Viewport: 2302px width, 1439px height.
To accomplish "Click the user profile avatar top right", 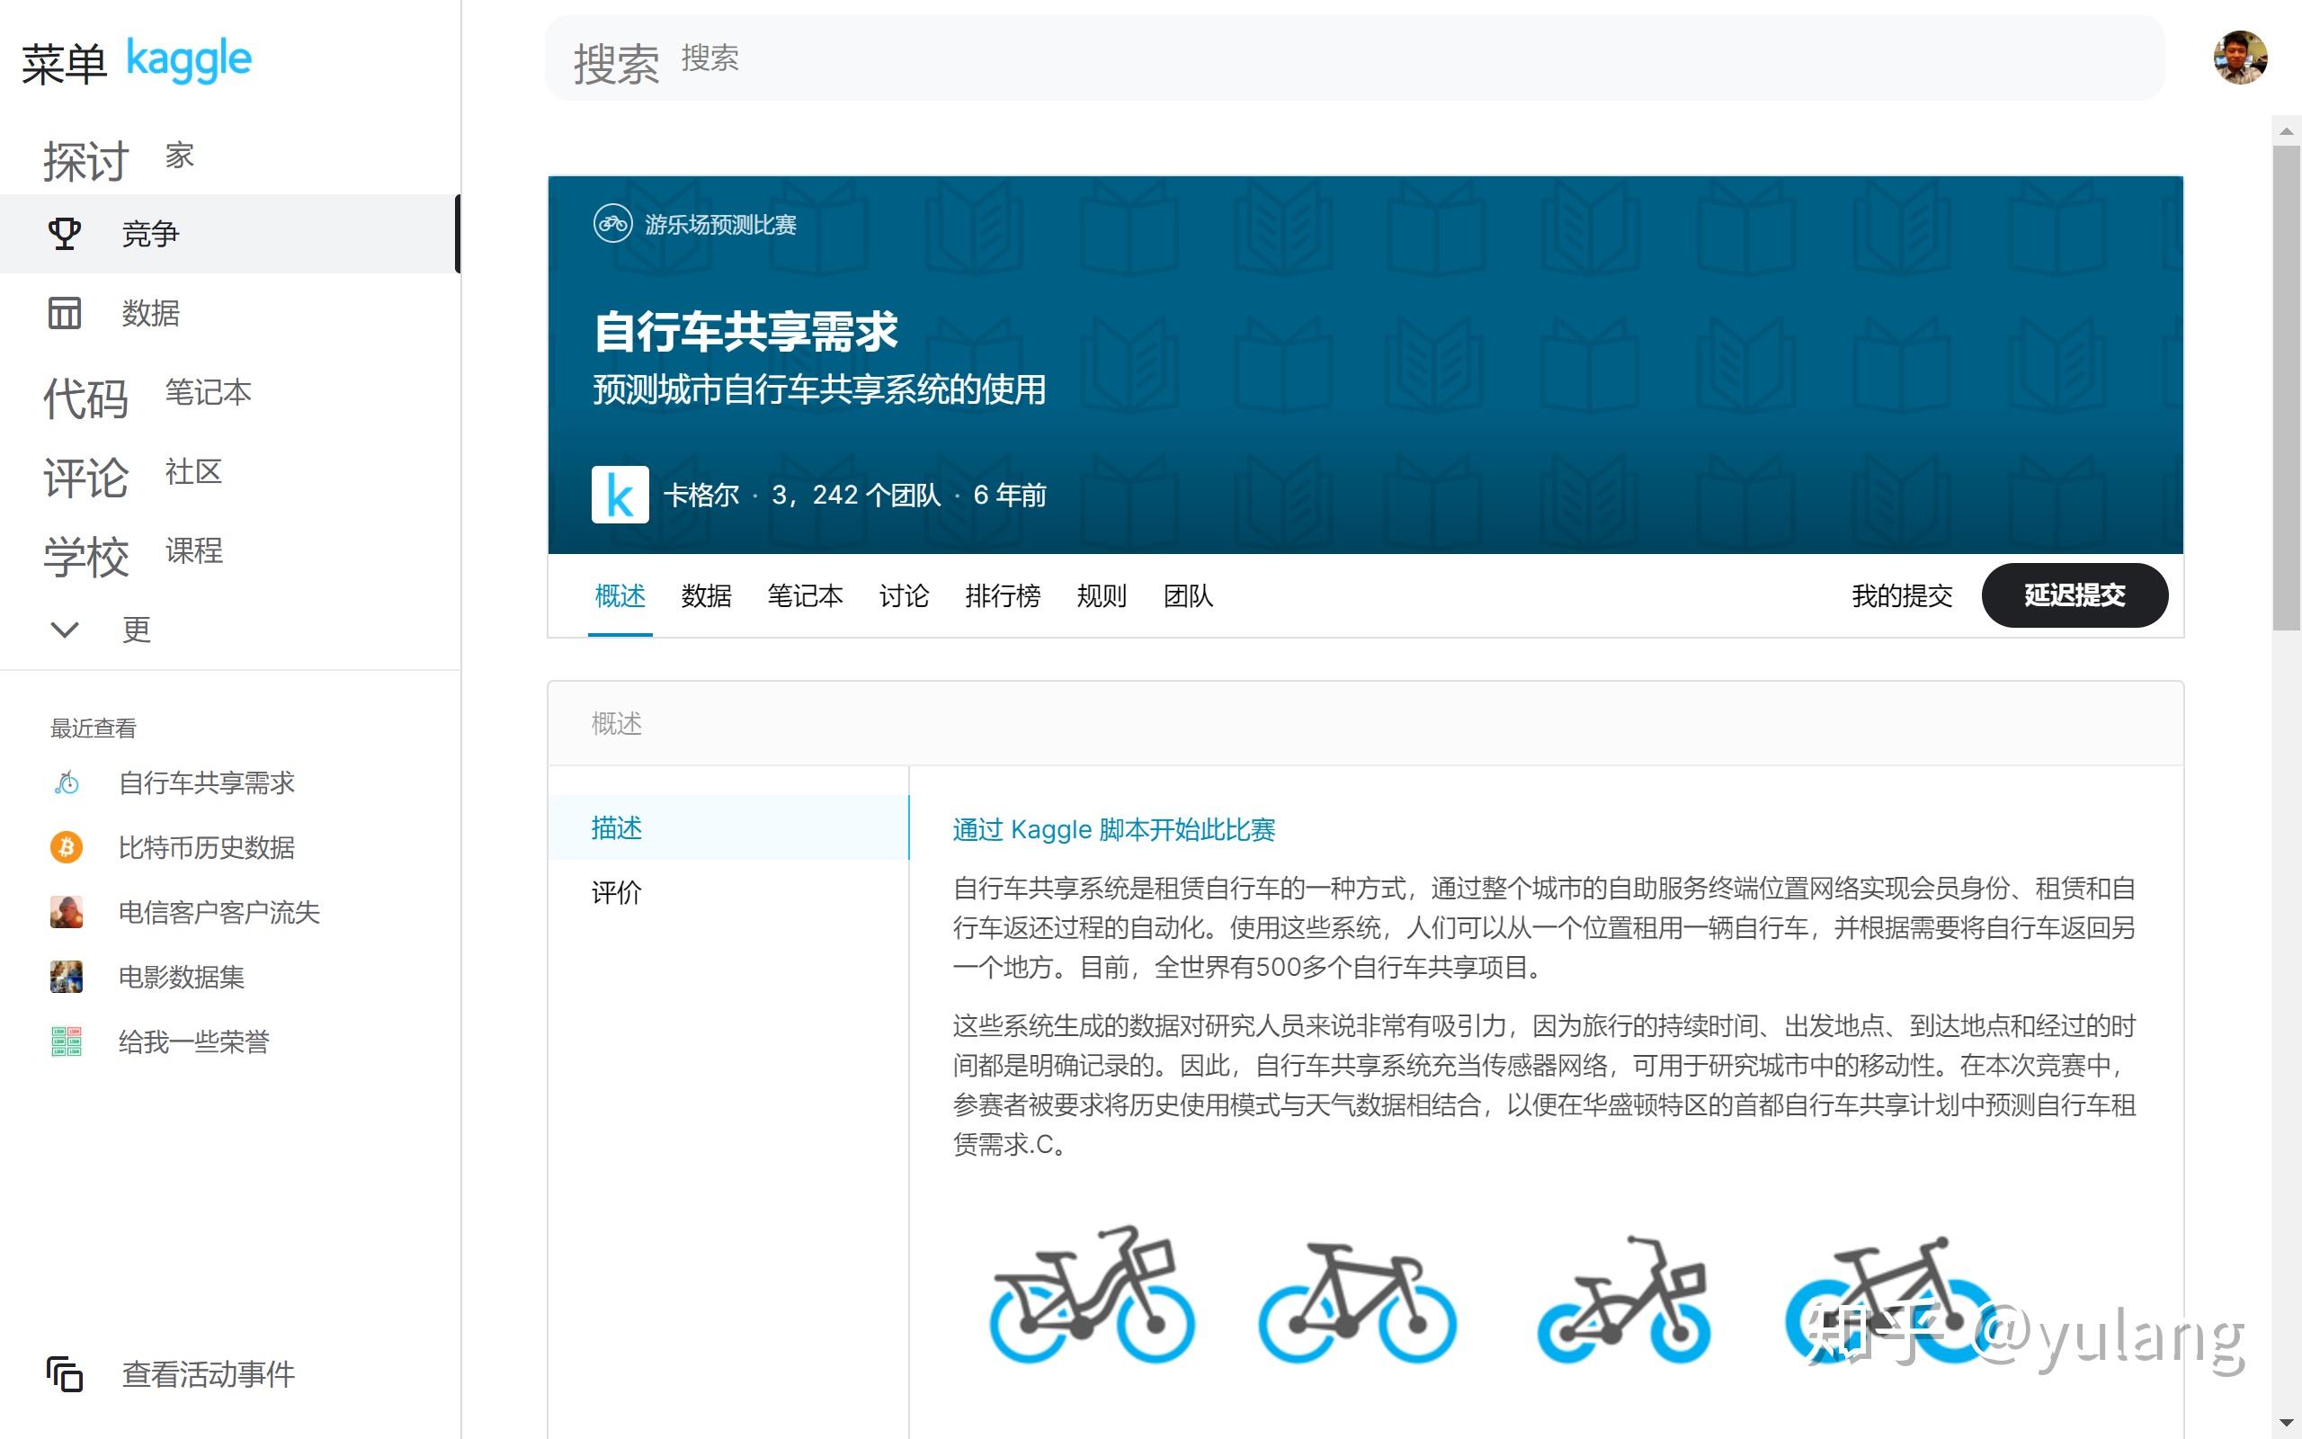I will click(x=2242, y=57).
